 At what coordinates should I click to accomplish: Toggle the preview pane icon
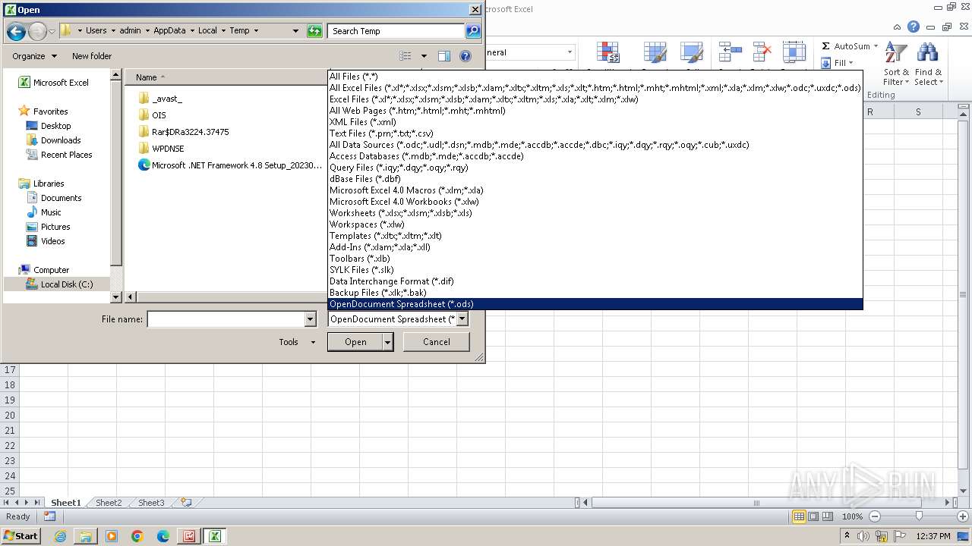pyautogui.click(x=444, y=56)
